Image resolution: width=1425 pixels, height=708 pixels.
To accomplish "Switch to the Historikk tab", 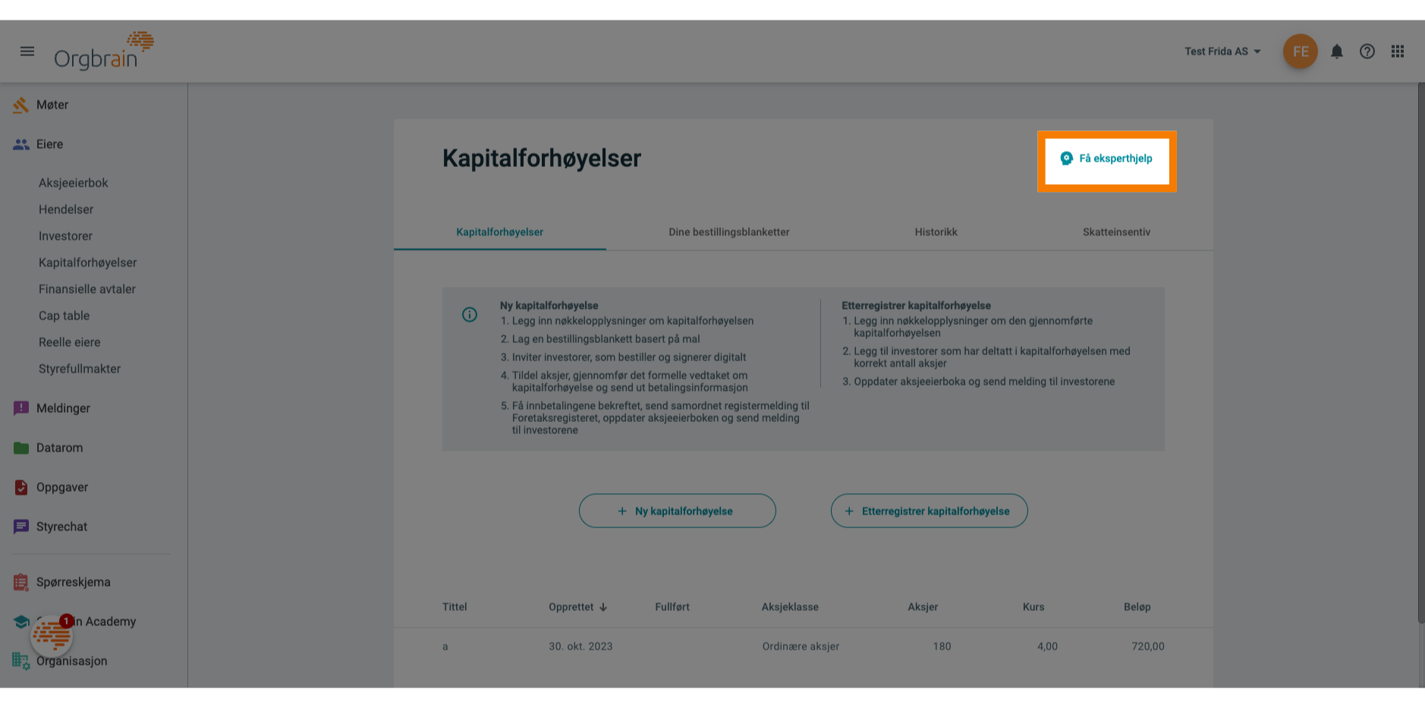I will 936,232.
